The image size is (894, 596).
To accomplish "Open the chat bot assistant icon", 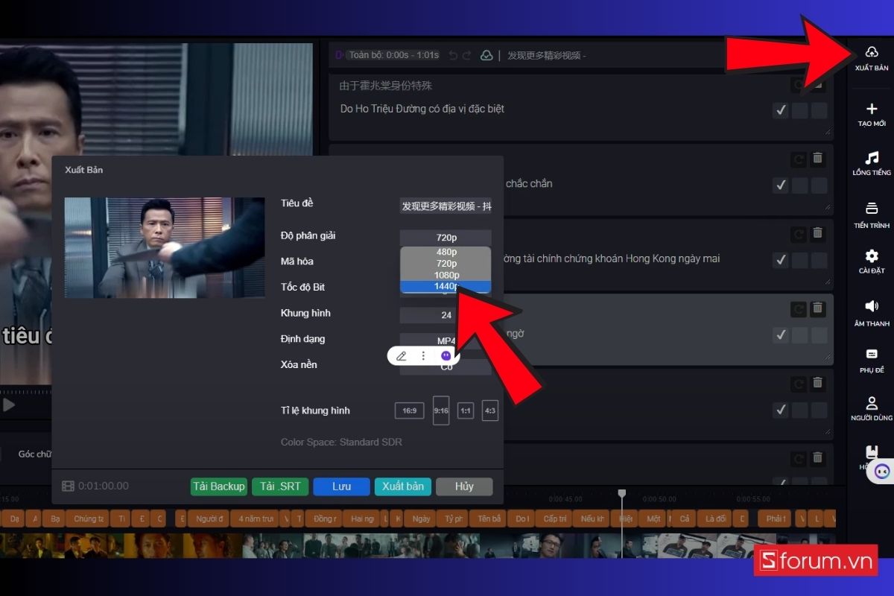I will pos(882,471).
